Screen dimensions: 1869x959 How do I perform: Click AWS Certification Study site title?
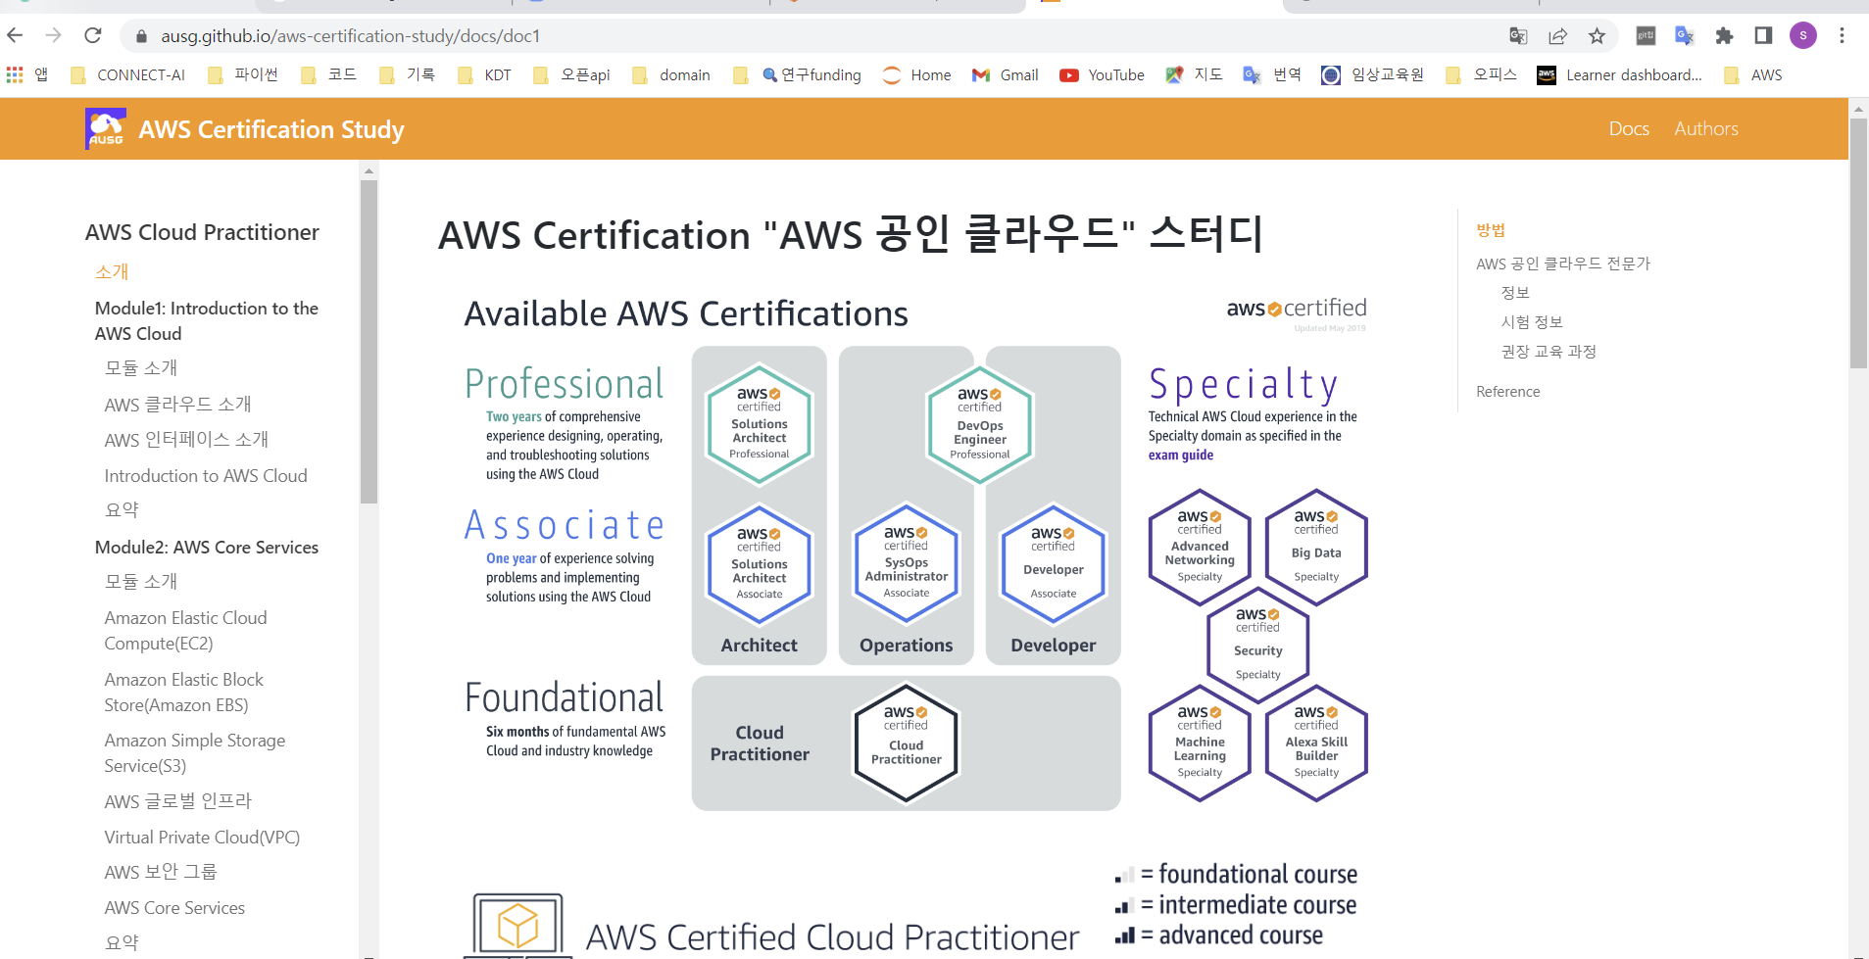tap(271, 129)
